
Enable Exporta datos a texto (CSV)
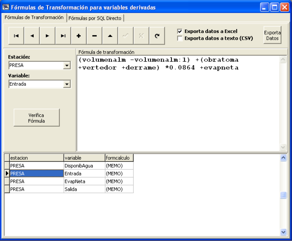click(180, 38)
